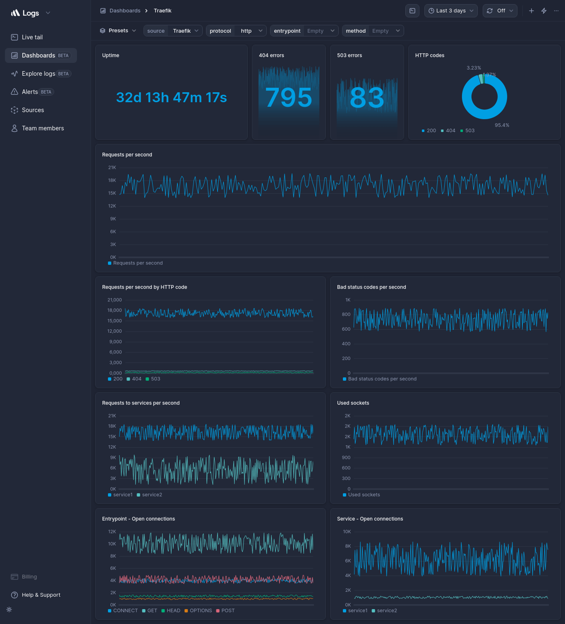Toggle auto-refresh from Off
This screenshot has width=565, height=624.
click(x=500, y=10)
